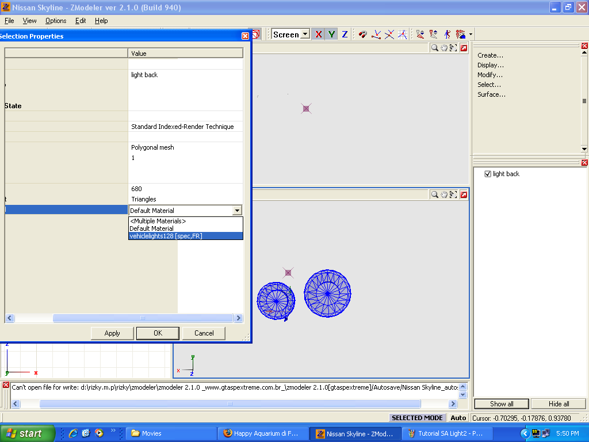The image size is (589, 442).
Task: Click properties scrollbar right arrow
Action: (x=238, y=318)
